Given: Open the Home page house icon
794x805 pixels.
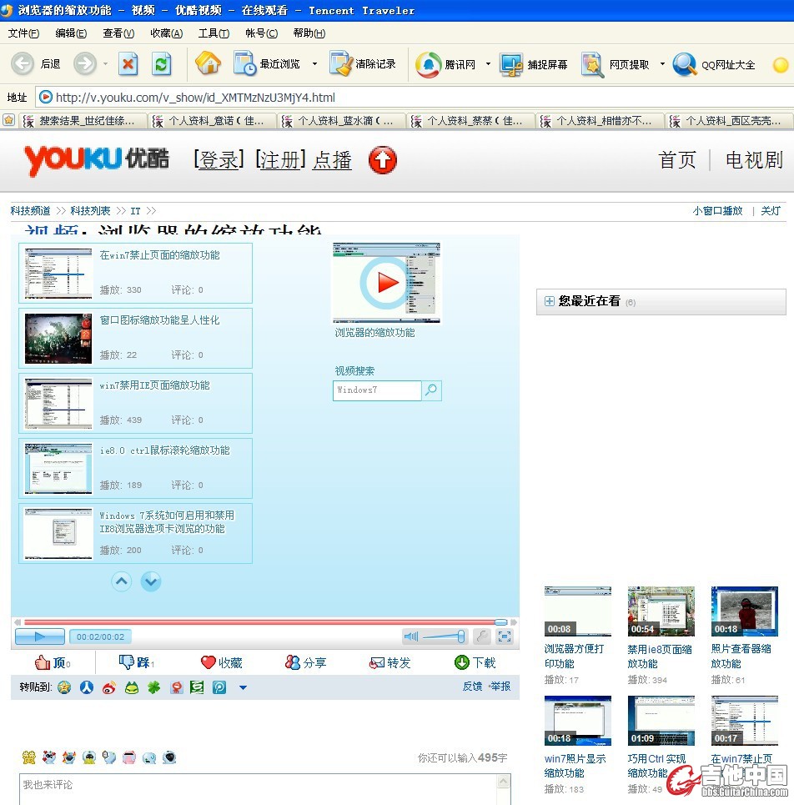Looking at the screenshot, I should tap(208, 63).
